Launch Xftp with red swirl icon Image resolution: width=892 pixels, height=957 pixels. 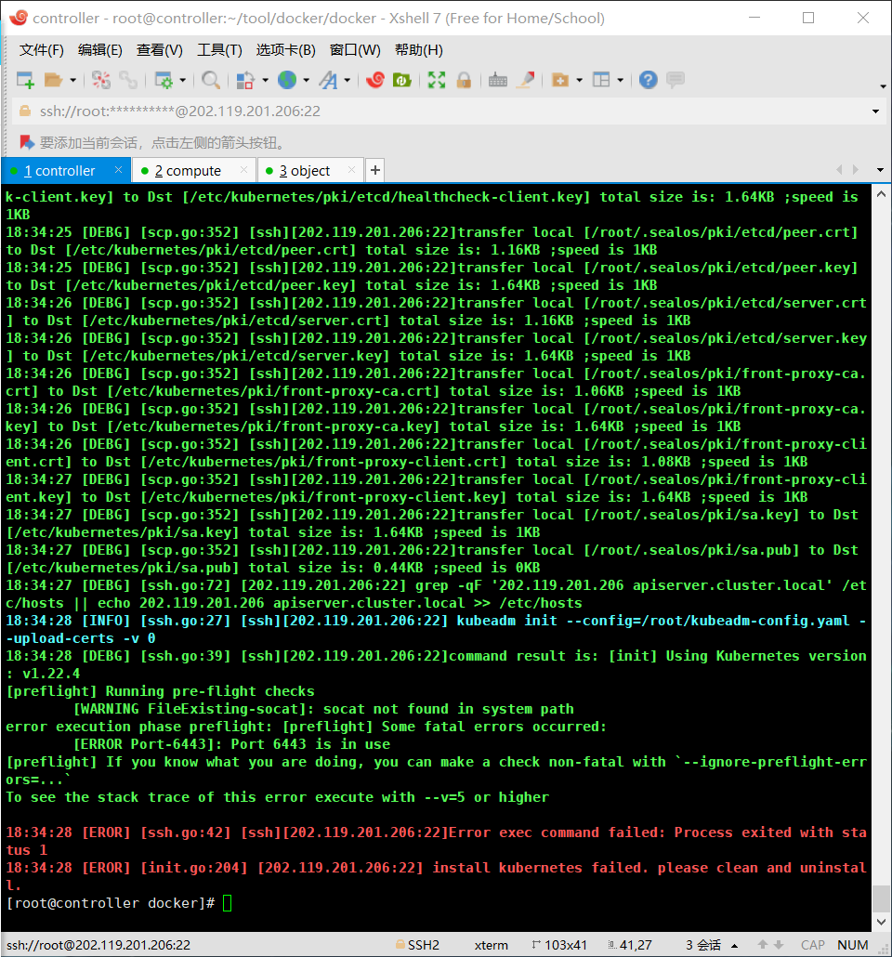click(x=374, y=80)
